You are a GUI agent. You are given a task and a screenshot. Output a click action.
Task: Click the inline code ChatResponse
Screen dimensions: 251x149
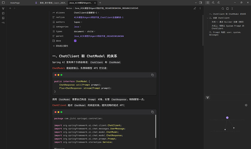pyautogui.click(x=119, y=100)
